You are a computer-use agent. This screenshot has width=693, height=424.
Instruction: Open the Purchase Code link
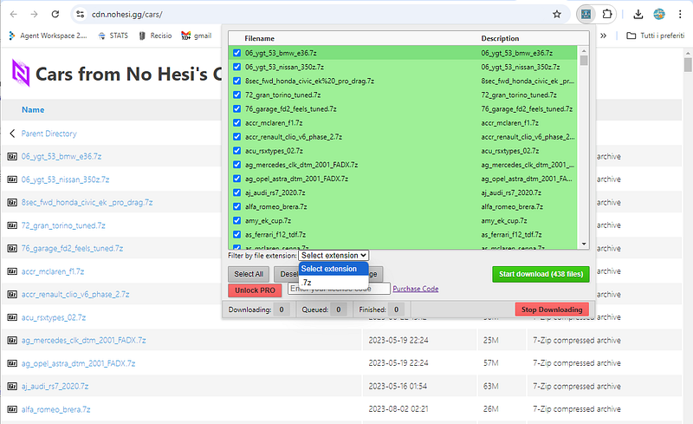[416, 289]
